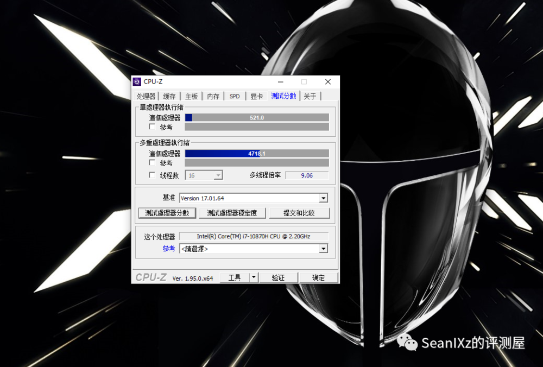This screenshot has height=367, width=543.
Task: Click the 這個處理器 label under 單處理器執行緒
Action: [165, 118]
